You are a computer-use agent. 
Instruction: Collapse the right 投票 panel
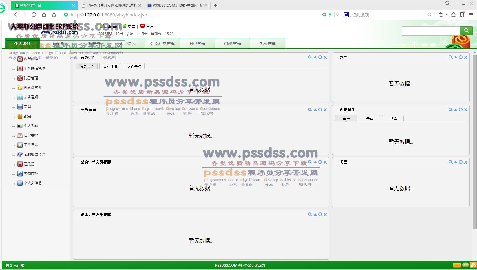pos(456,162)
